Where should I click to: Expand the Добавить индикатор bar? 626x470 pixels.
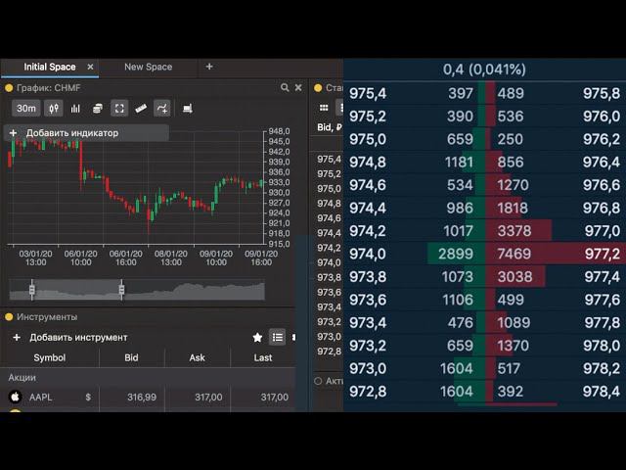pyautogui.click(x=86, y=133)
